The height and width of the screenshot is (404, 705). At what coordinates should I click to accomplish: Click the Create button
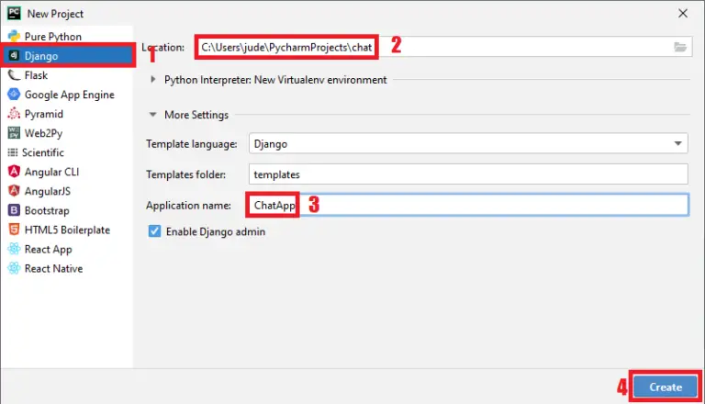666,387
